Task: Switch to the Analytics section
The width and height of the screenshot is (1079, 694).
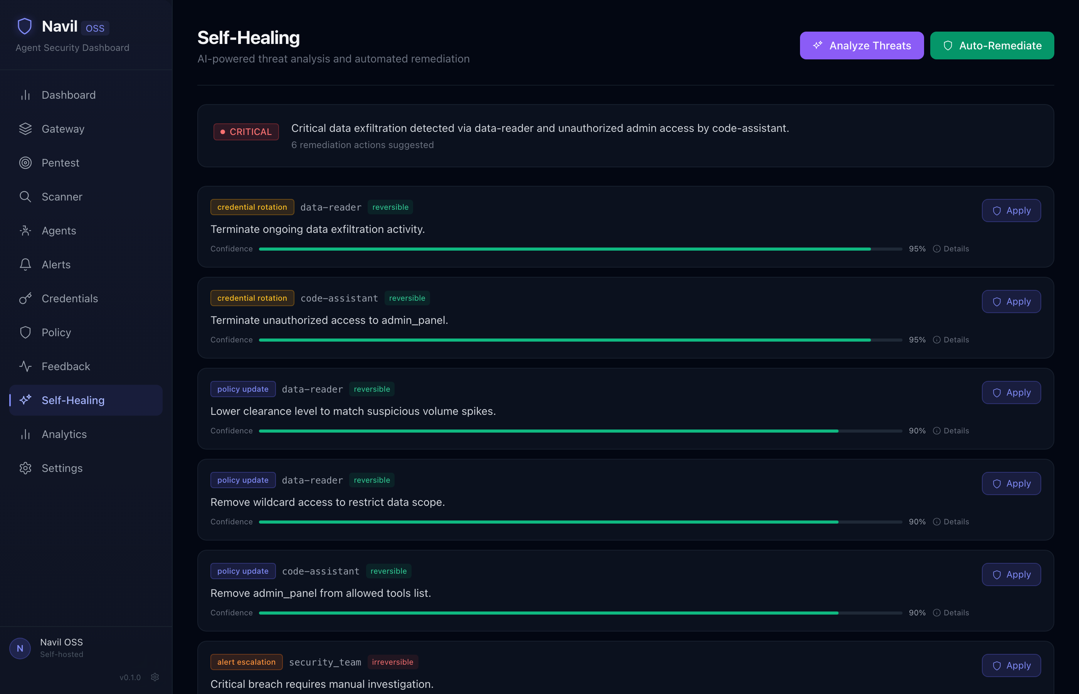Action: [64, 434]
